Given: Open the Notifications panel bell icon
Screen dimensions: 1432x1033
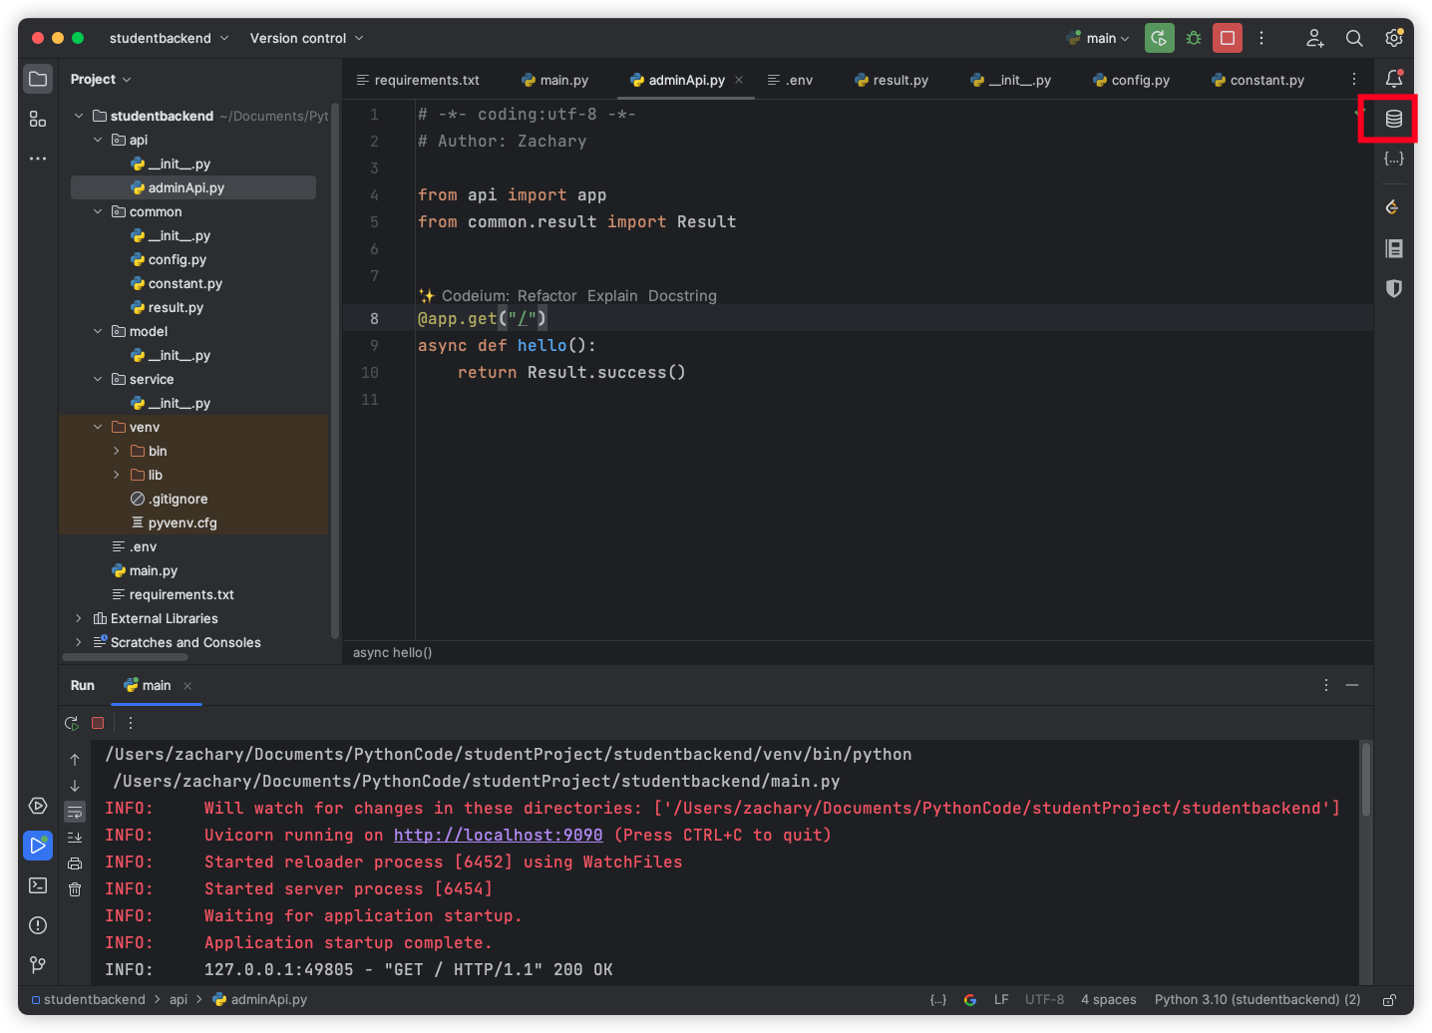Looking at the screenshot, I should (x=1393, y=79).
